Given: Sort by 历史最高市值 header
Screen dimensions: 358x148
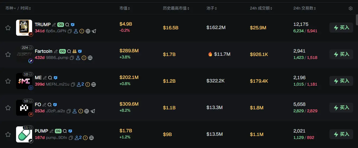Looking at the screenshot, I should pos(176,8).
